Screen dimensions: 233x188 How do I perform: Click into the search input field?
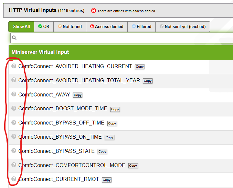coord(122,38)
